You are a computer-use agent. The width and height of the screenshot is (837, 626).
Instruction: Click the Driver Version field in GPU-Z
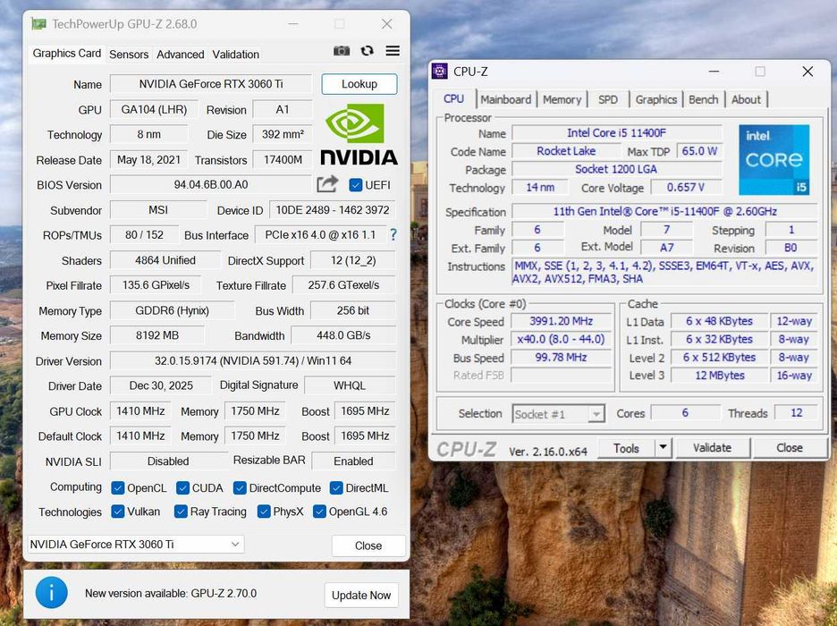[253, 360]
